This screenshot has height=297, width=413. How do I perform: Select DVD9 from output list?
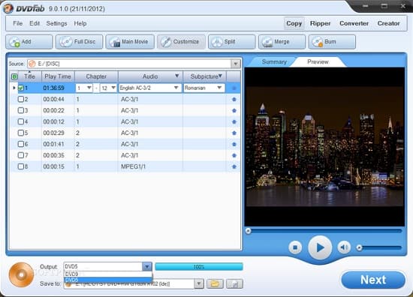(x=108, y=274)
